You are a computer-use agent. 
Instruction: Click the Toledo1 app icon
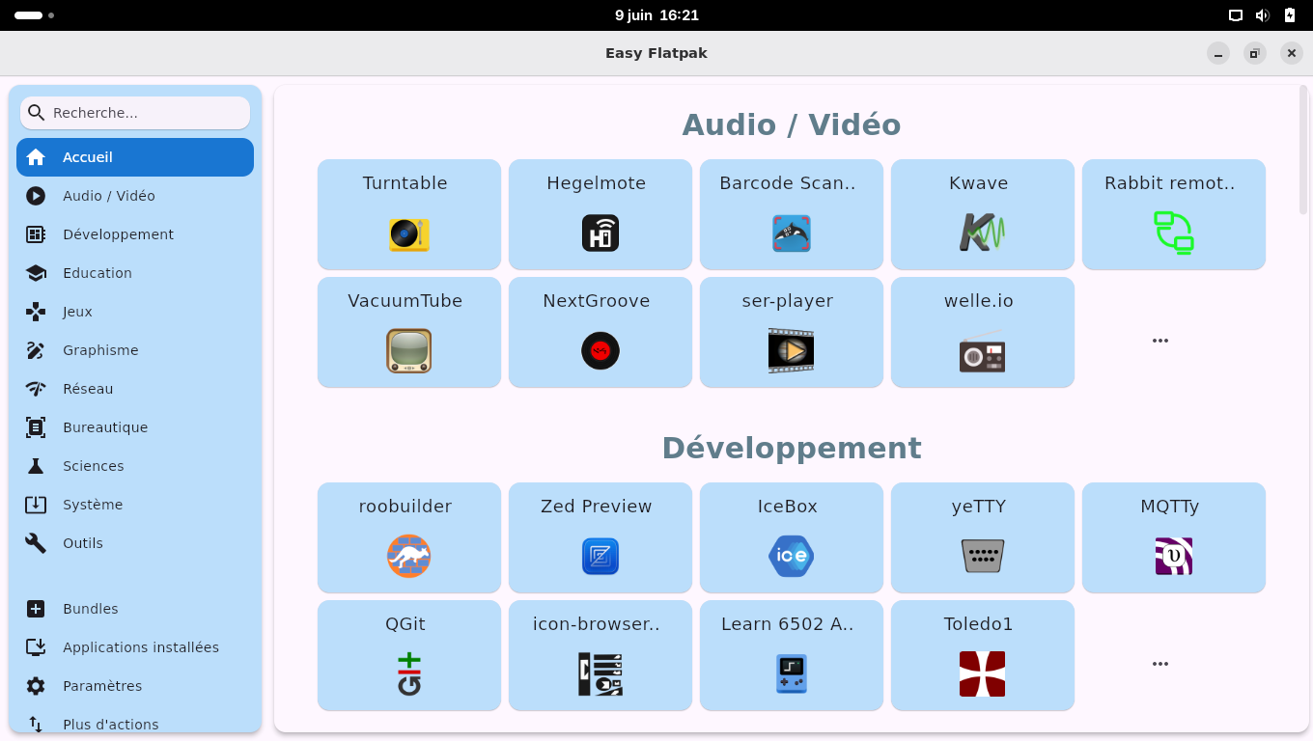[x=983, y=673]
